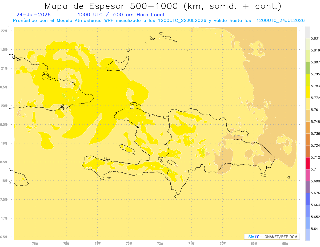Click the legend value 5.688
Screen dimensions: 320x247
(315, 181)
